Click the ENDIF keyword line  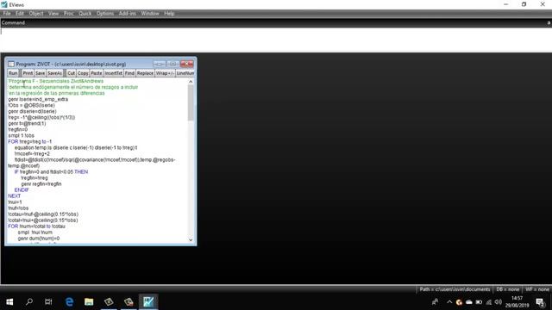click(x=22, y=190)
